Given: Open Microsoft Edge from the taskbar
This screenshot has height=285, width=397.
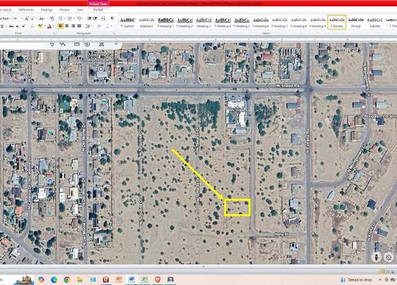Looking at the screenshot, I should [x=54, y=279].
